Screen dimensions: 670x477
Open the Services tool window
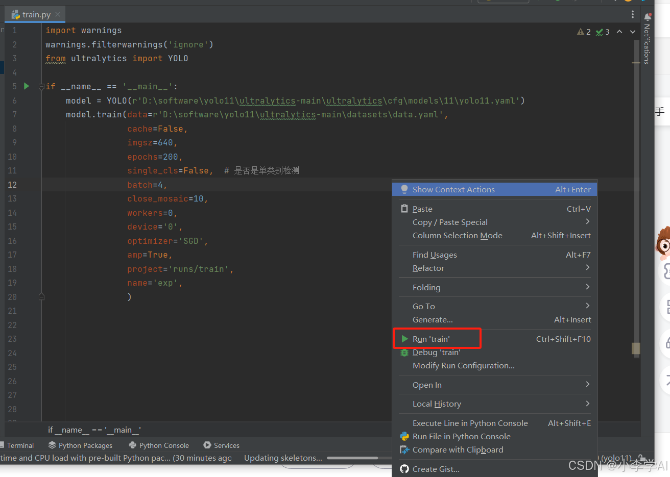221,445
